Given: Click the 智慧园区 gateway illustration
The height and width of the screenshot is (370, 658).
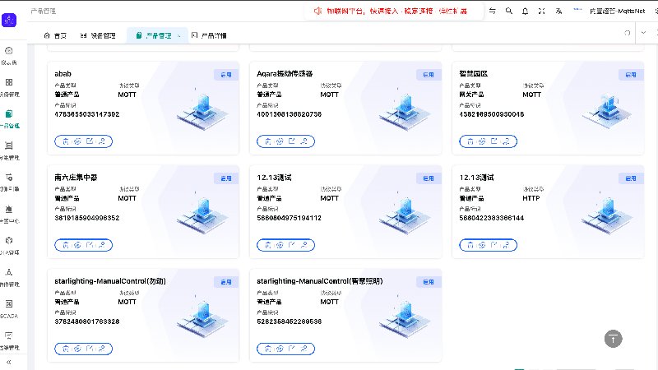Looking at the screenshot, I should click(x=606, y=110).
